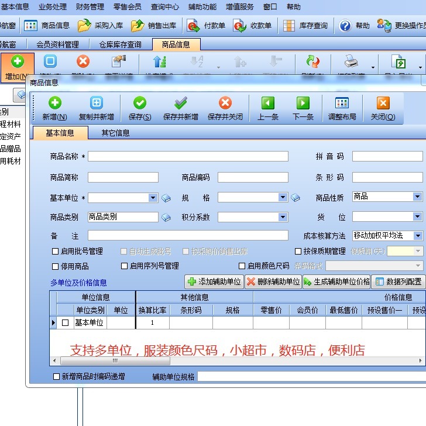Check 按保质期管理 option
Viewport: 426px width, 426px height.
coord(298,251)
